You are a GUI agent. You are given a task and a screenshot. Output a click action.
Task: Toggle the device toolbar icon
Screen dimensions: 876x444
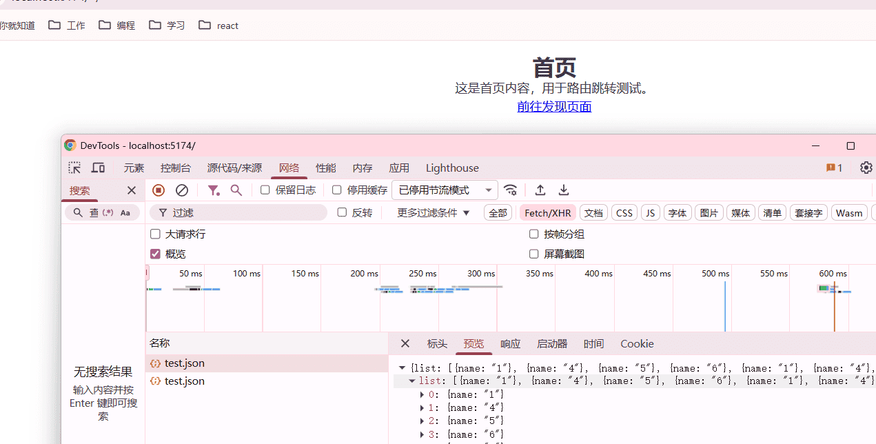97,168
